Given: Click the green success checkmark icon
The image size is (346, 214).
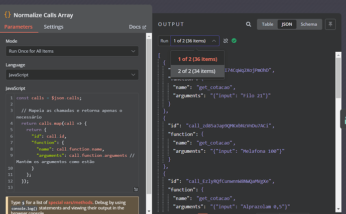Looking at the screenshot, I should coord(234,41).
